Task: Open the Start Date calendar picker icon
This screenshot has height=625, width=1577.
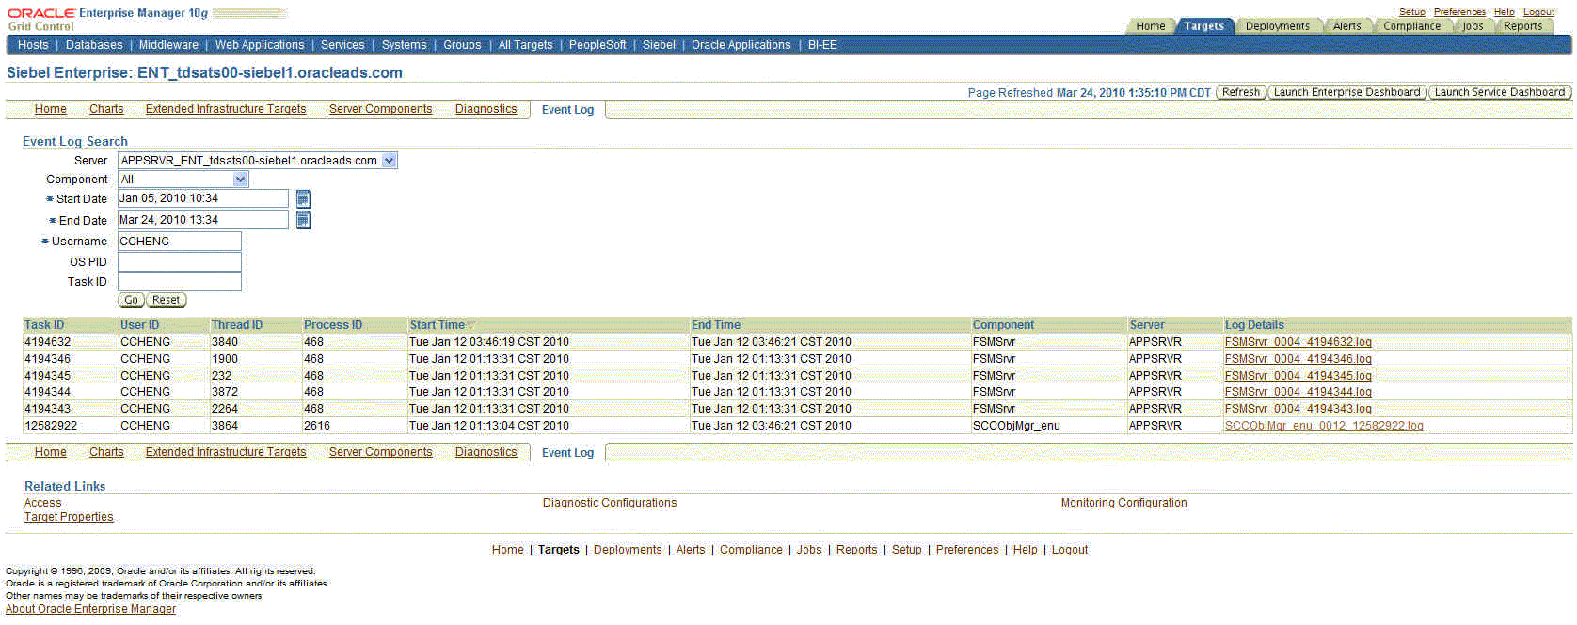Action: pyautogui.click(x=303, y=198)
